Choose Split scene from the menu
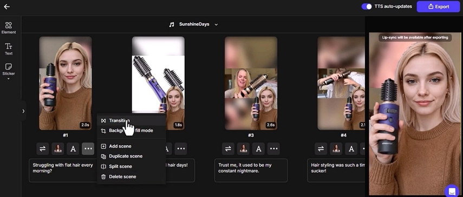Image resolution: width=463 pixels, height=197 pixels. (132, 166)
